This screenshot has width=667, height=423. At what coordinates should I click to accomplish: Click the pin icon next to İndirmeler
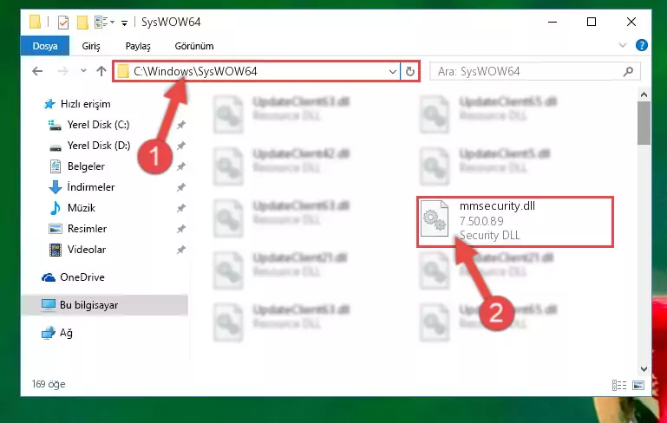181,187
